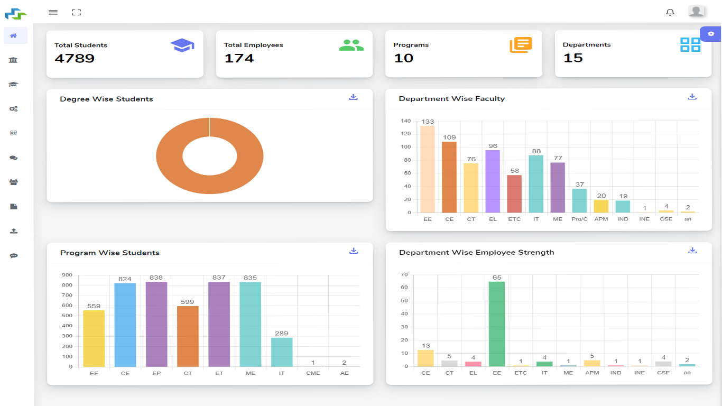The width and height of the screenshot is (722, 406).
Task: Click the QR code sidebar icon
Action: [x=14, y=133]
